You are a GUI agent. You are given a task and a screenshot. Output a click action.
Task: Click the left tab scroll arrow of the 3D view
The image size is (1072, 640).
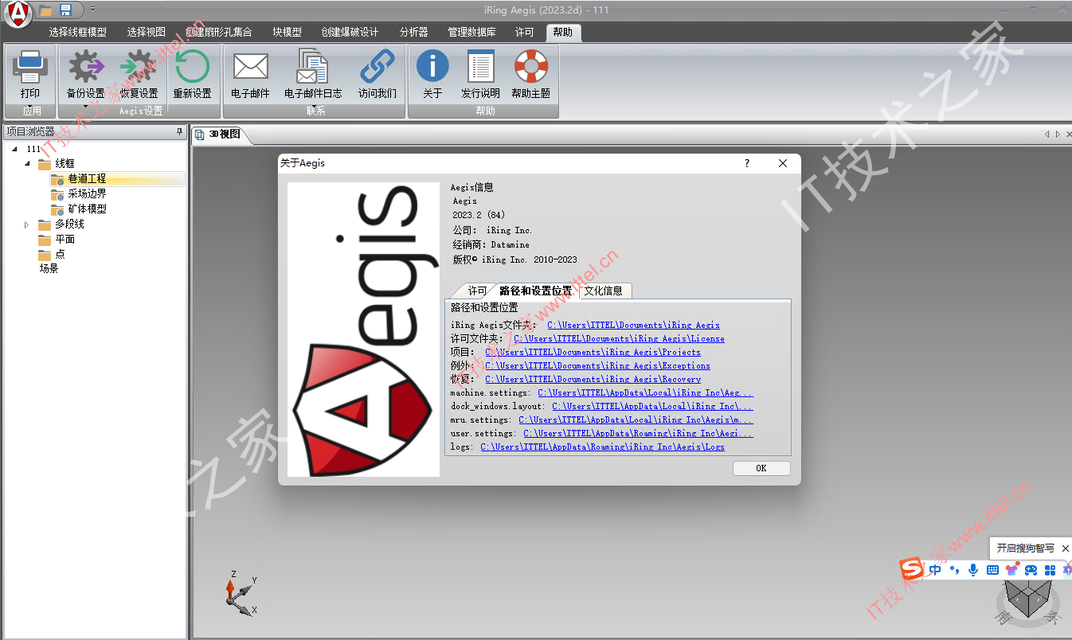pyautogui.click(x=1047, y=135)
